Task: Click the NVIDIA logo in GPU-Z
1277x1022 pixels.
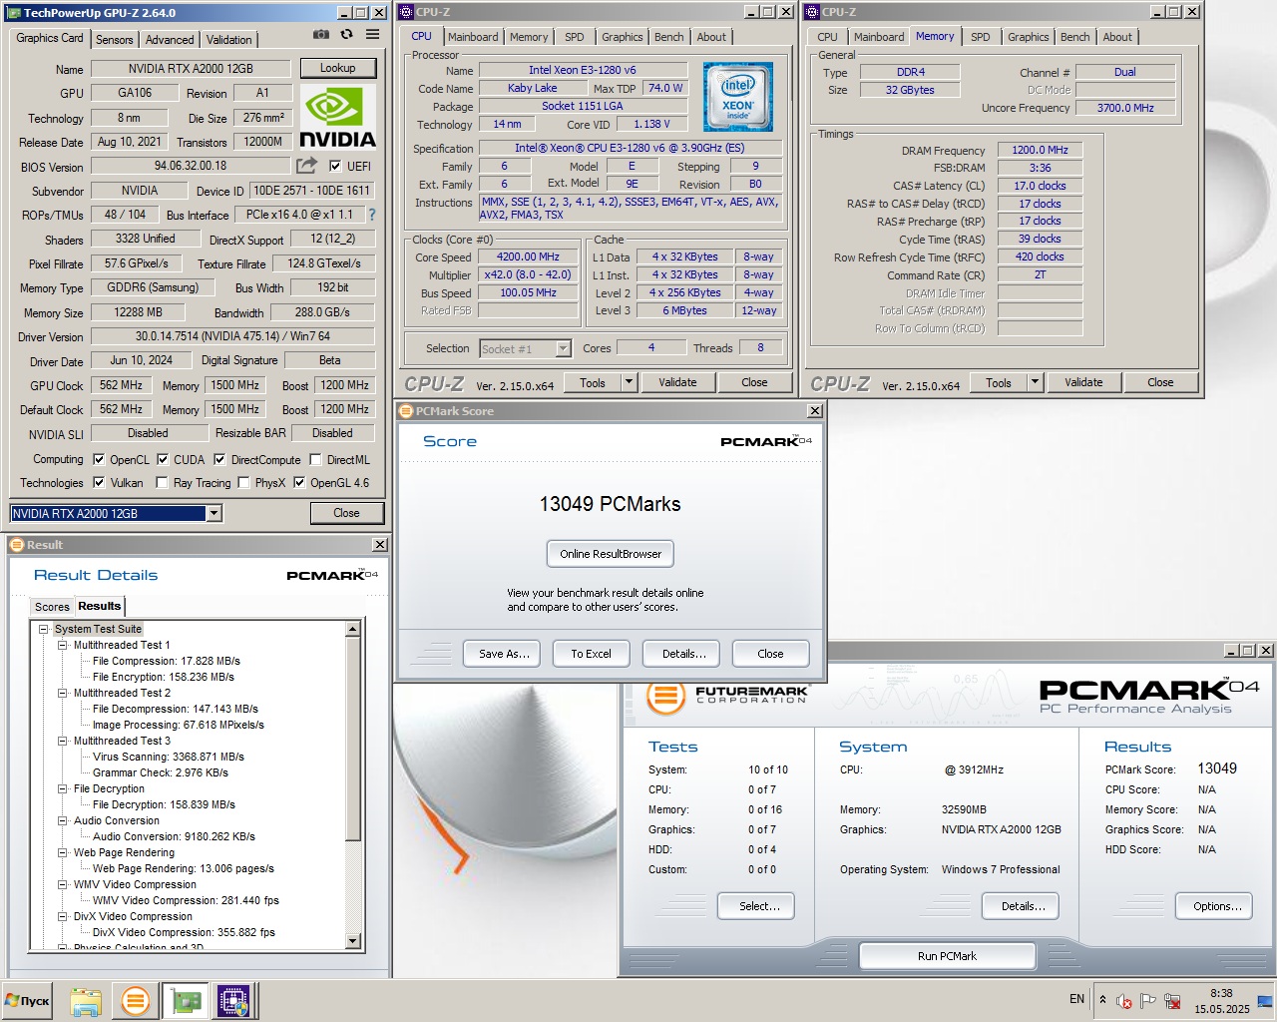Action: click(x=337, y=118)
